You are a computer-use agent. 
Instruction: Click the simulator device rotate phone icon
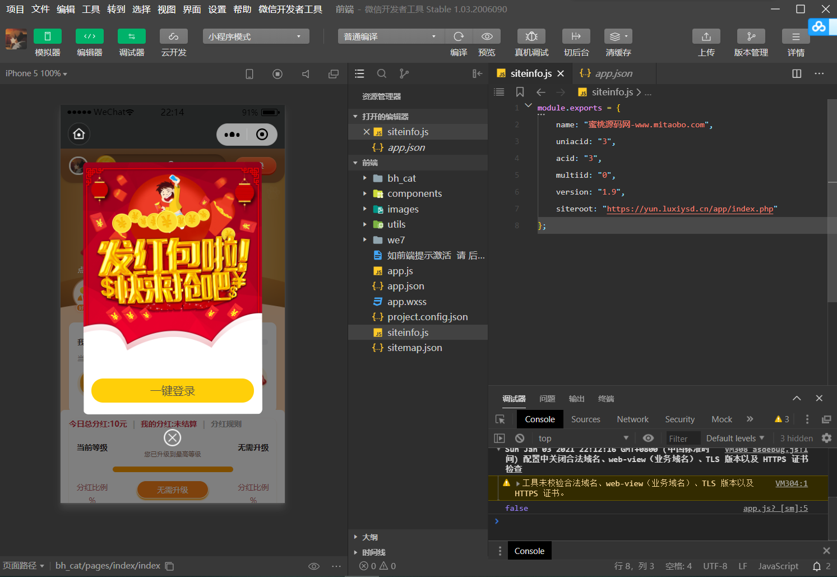pyautogui.click(x=249, y=74)
